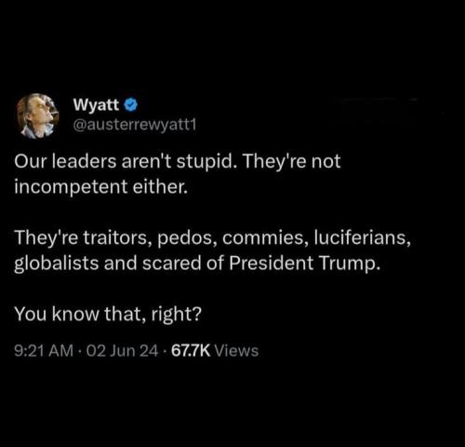Click the blue verified checkmark badge
Screen dimensions: 465x447
(x=131, y=105)
